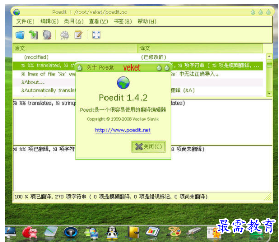The width and height of the screenshot is (279, 242).
Task: Click the list scrollbar up arrow
Action: [269, 57]
